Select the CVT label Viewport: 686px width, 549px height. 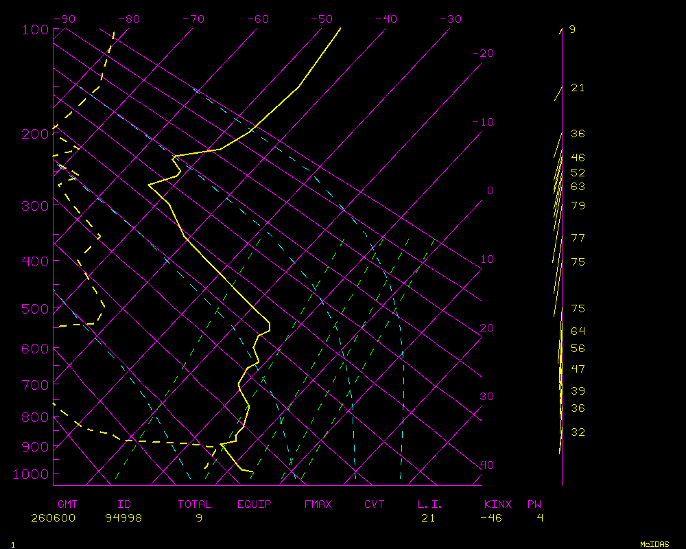click(374, 504)
